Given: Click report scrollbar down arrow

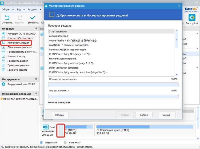Looking at the screenshot, I should click(177, 75).
